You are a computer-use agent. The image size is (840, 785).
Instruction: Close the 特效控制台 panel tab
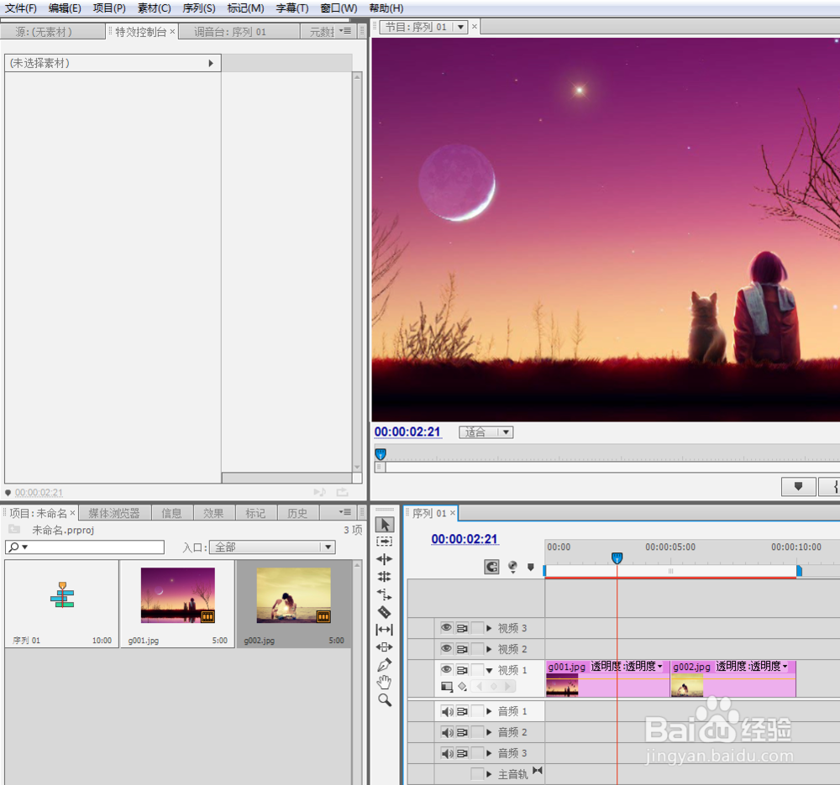pyautogui.click(x=172, y=32)
